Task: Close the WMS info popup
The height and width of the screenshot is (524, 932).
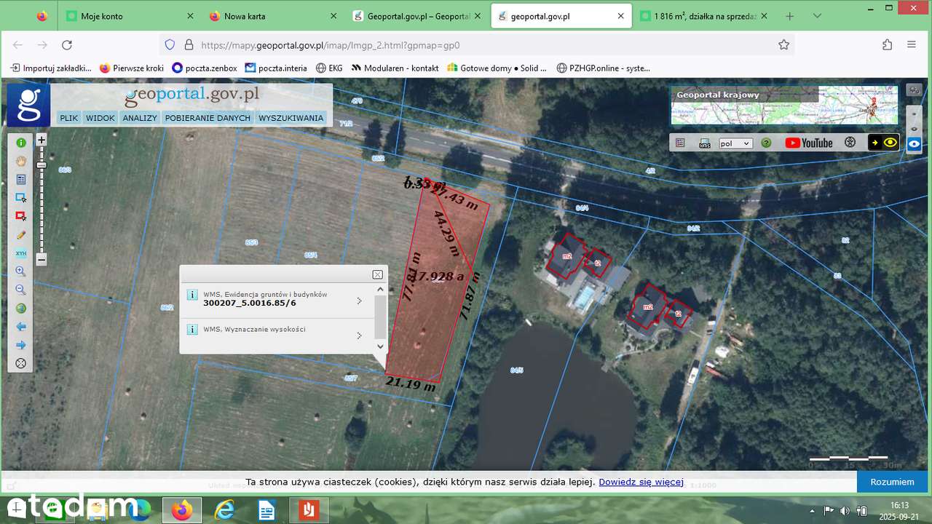Action: (x=377, y=274)
